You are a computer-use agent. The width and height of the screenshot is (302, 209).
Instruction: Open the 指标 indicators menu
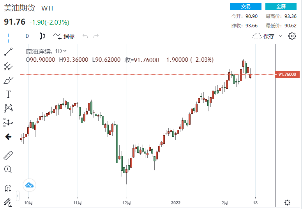[64, 36]
